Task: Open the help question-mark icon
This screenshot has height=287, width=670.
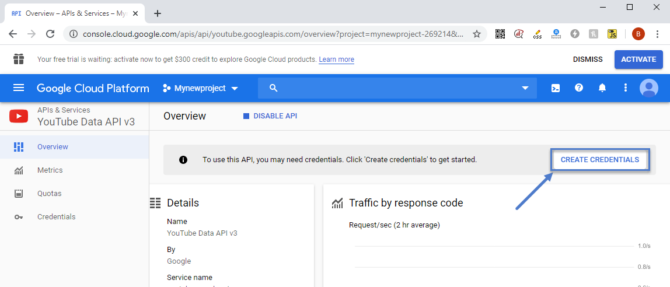Action: (579, 87)
